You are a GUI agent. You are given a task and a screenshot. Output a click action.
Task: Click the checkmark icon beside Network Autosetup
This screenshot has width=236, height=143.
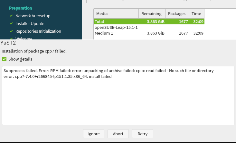click(11, 16)
